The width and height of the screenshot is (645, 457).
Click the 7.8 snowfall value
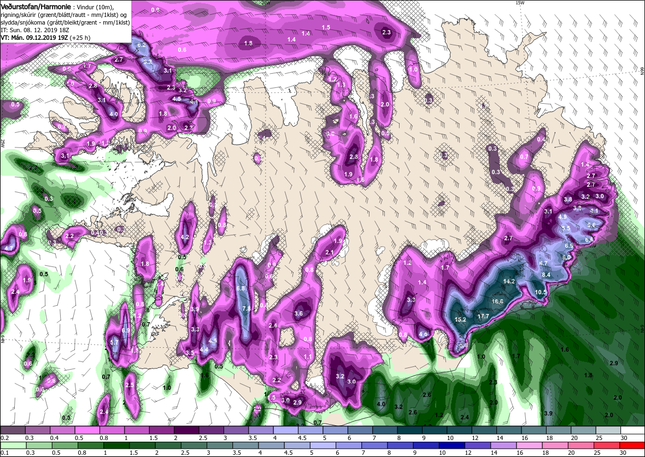coord(247,308)
